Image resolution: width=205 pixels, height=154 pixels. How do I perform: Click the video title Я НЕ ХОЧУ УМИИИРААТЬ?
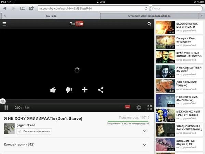click(x=43, y=118)
